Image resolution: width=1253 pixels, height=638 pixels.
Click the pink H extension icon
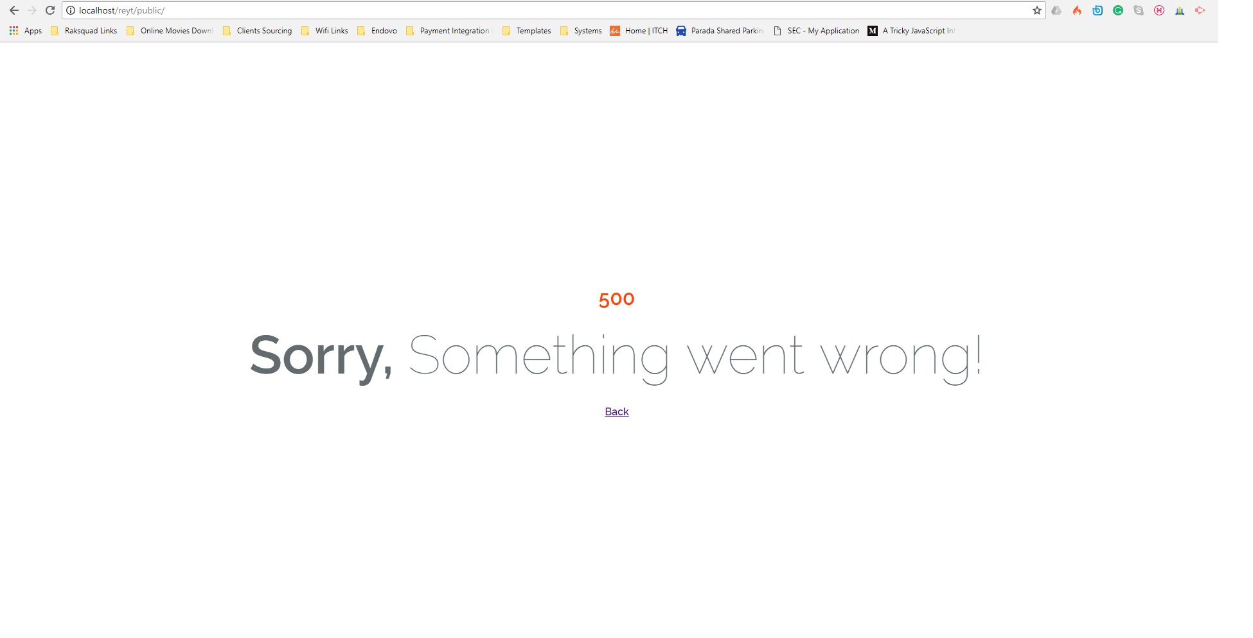click(x=1159, y=10)
